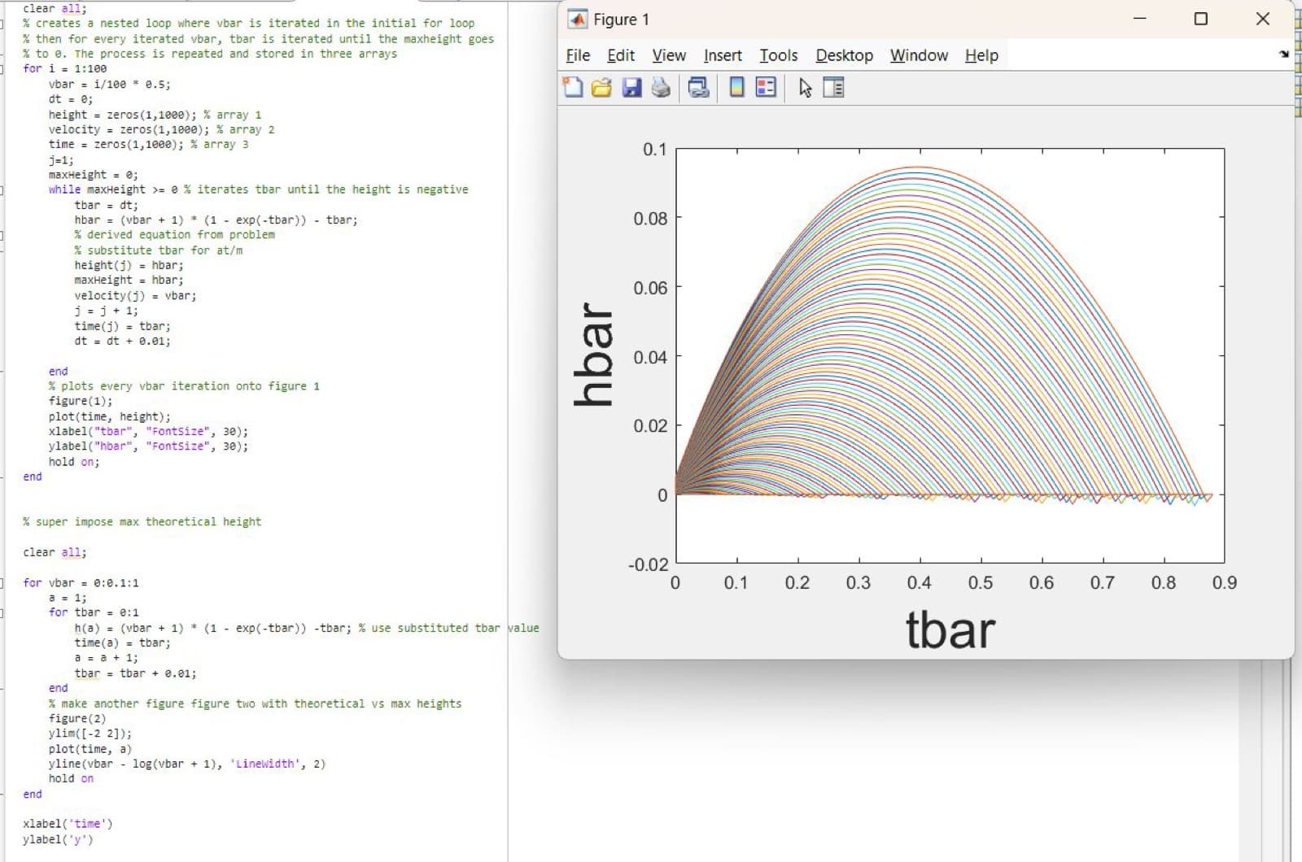Close the Figure 1 window

1263,19
